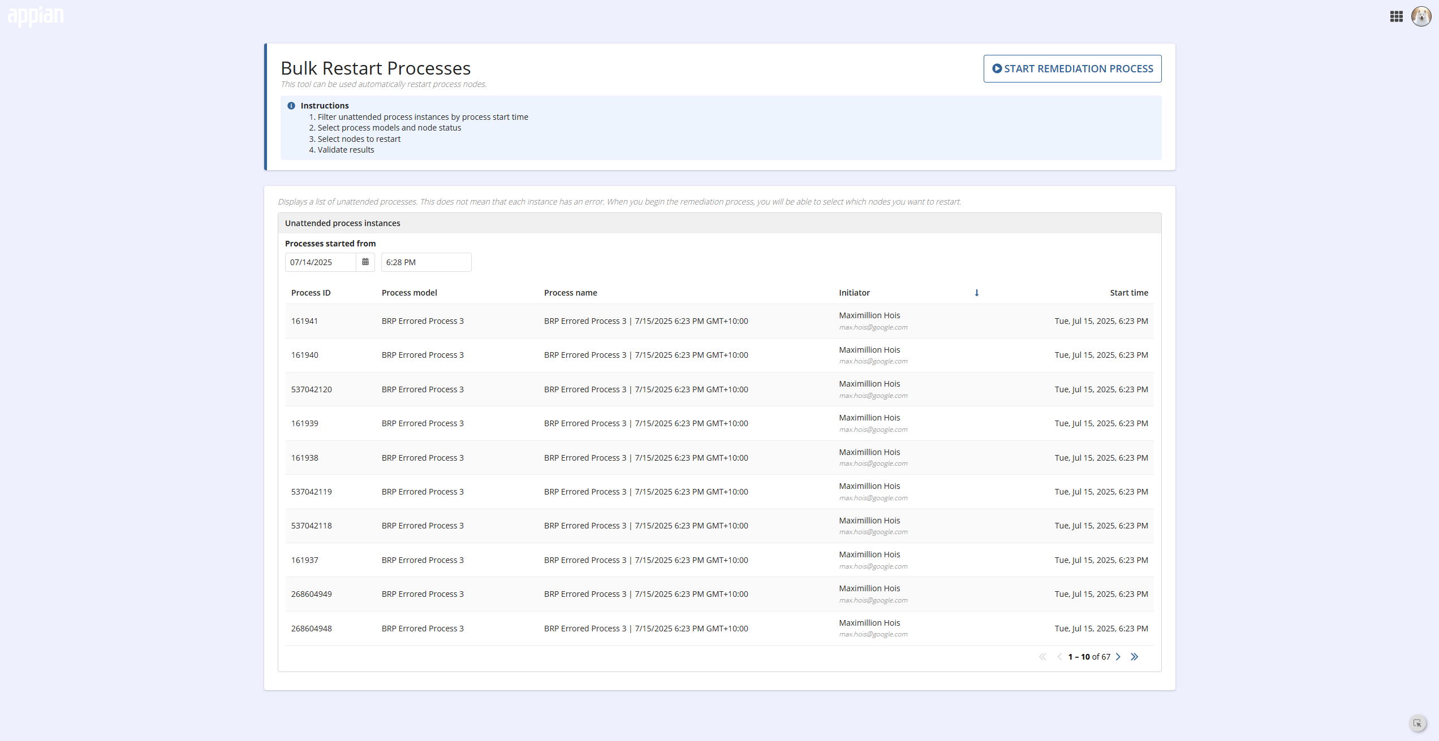Click the start date field 07/14/2025
This screenshot has width=1439, height=741.
coord(321,262)
